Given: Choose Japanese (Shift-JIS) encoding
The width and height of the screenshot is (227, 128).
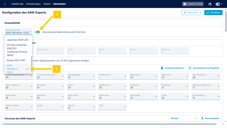Looking at the screenshot, I should [x=18, y=40].
